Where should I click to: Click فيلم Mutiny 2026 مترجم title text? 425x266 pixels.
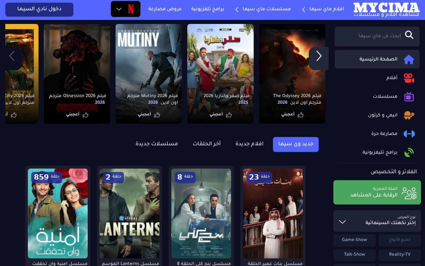pos(152,99)
